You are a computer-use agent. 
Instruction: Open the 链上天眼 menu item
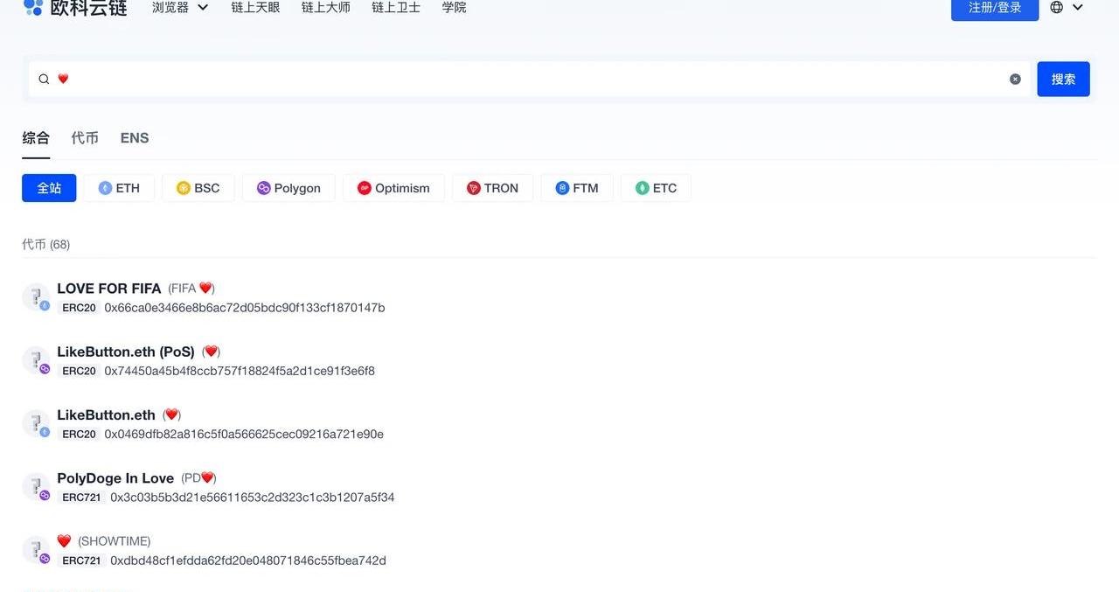[255, 8]
